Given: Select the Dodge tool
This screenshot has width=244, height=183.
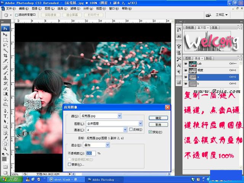Looking at the screenshot, I should point(5,104).
